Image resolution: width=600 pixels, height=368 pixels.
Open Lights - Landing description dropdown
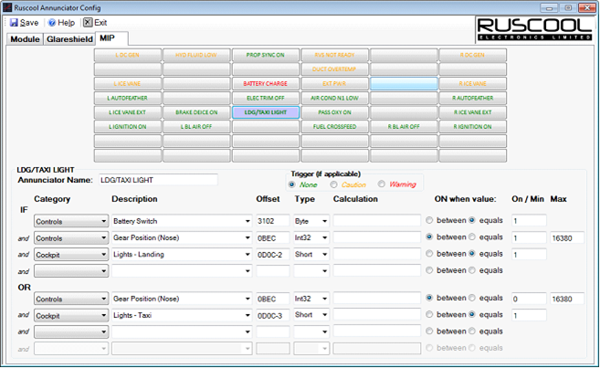[247, 255]
